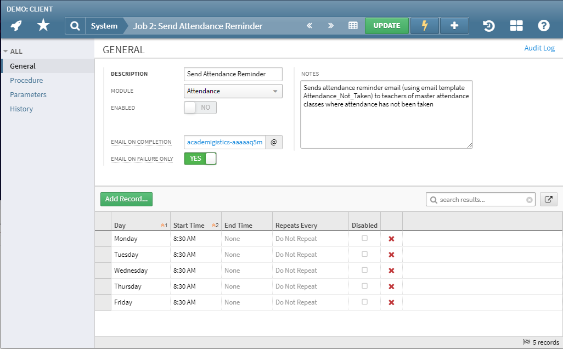563x349 pixels.
Task: Click the help question mark icon
Action: click(543, 25)
